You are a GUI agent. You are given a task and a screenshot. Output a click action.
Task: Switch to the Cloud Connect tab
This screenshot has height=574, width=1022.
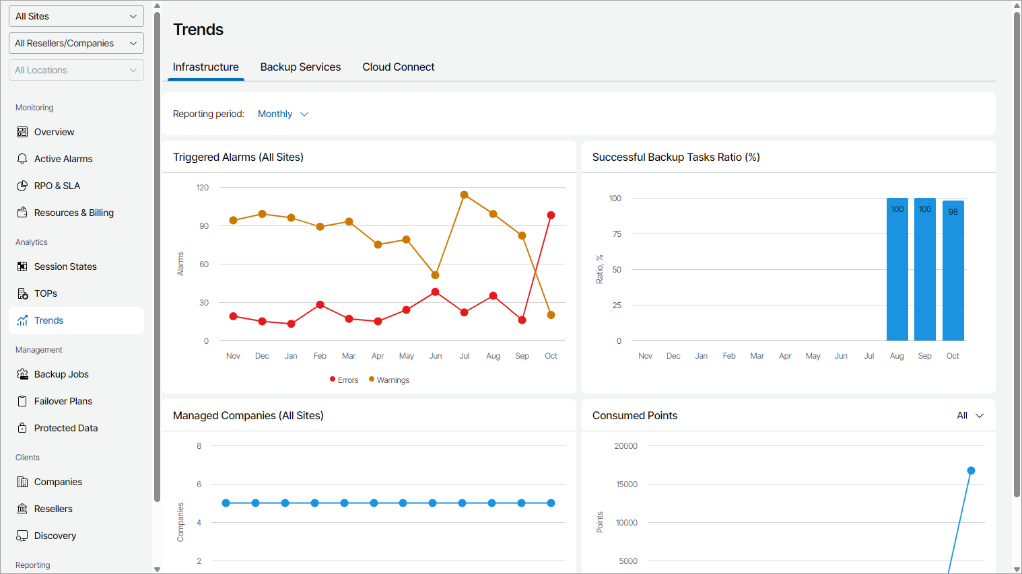tap(399, 67)
